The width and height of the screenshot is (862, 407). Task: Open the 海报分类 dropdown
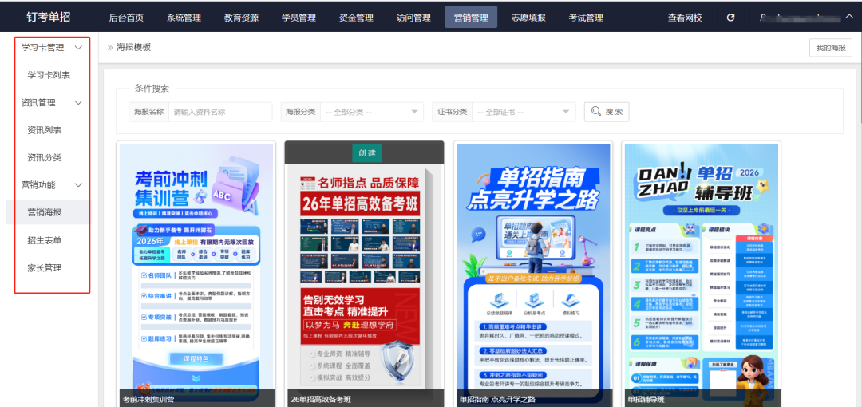[x=371, y=112]
